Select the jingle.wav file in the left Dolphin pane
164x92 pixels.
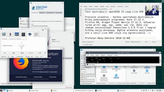116,76
